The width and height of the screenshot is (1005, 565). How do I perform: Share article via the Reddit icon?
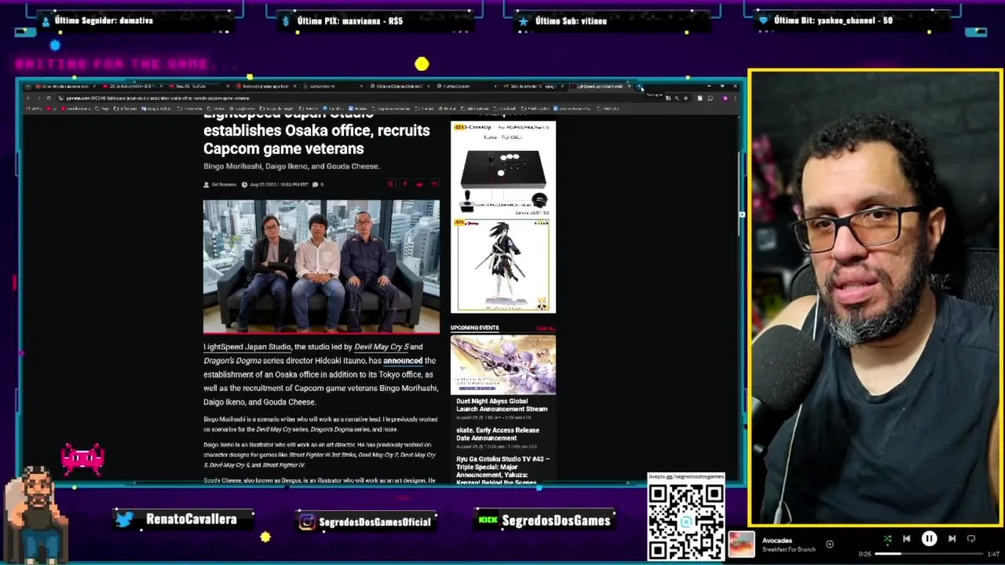(x=419, y=184)
